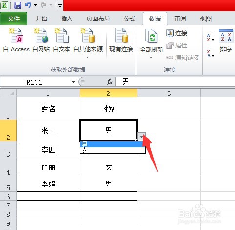The width and height of the screenshot is (235, 230).
Task: Choose 男 from the dropdown list
Action: tap(112, 144)
